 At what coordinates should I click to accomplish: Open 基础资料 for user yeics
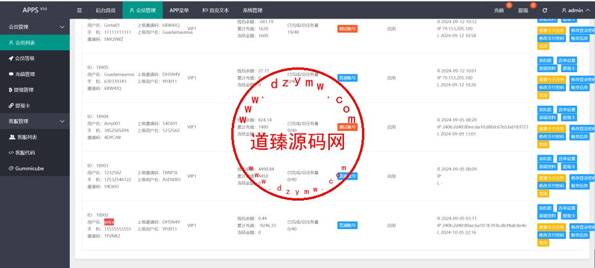point(548,216)
